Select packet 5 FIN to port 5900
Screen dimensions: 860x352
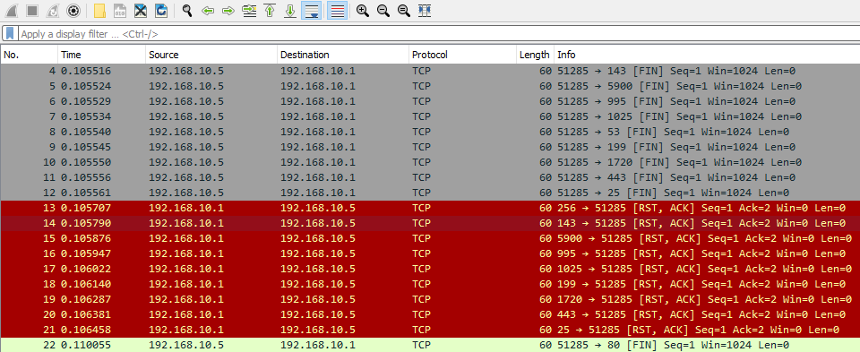(430, 86)
